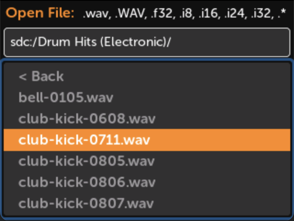The height and width of the screenshot is (221, 294).
Task: Choose the club-kick-0807.wav entry
Action: (x=147, y=204)
